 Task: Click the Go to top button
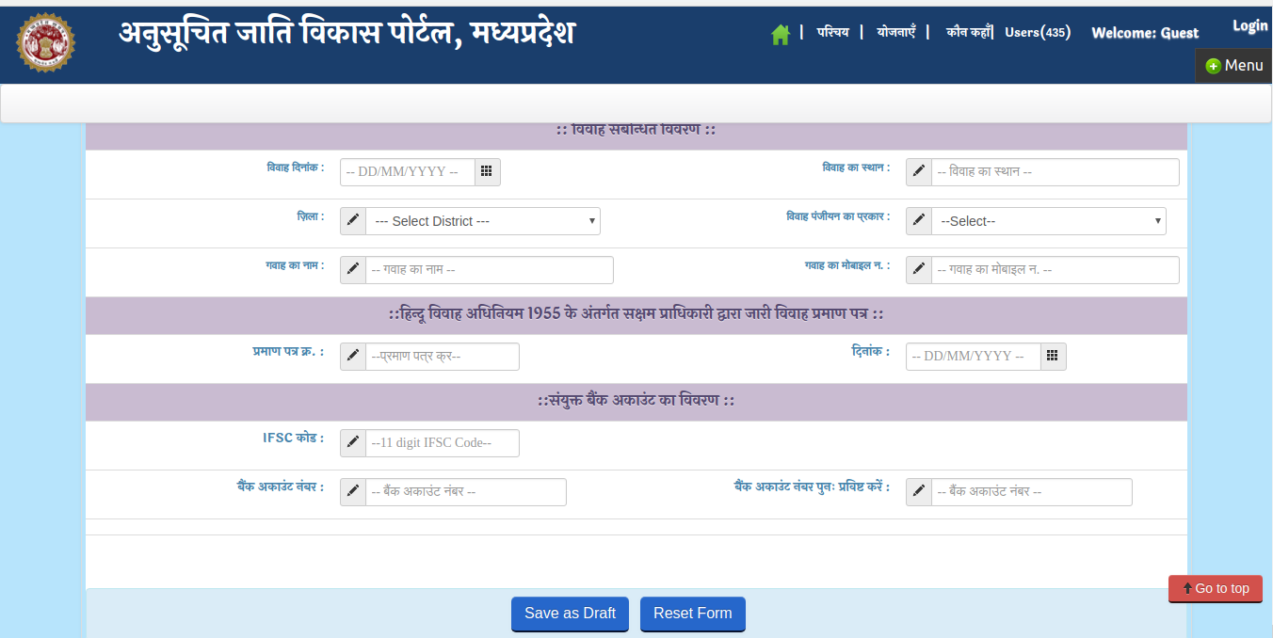pos(1216,588)
